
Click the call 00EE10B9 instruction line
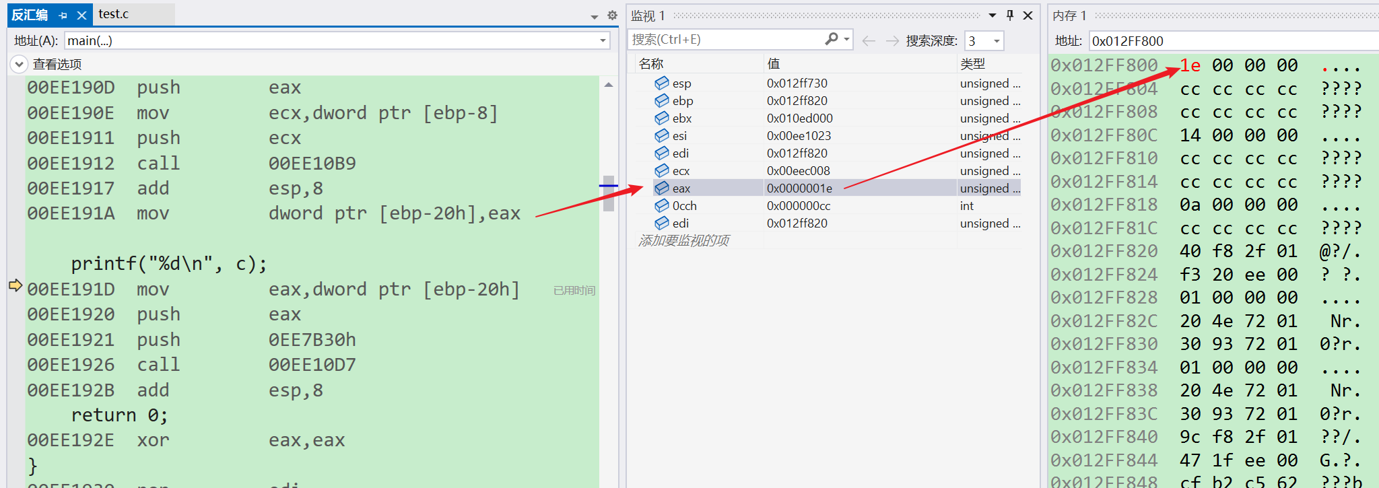tap(192, 164)
